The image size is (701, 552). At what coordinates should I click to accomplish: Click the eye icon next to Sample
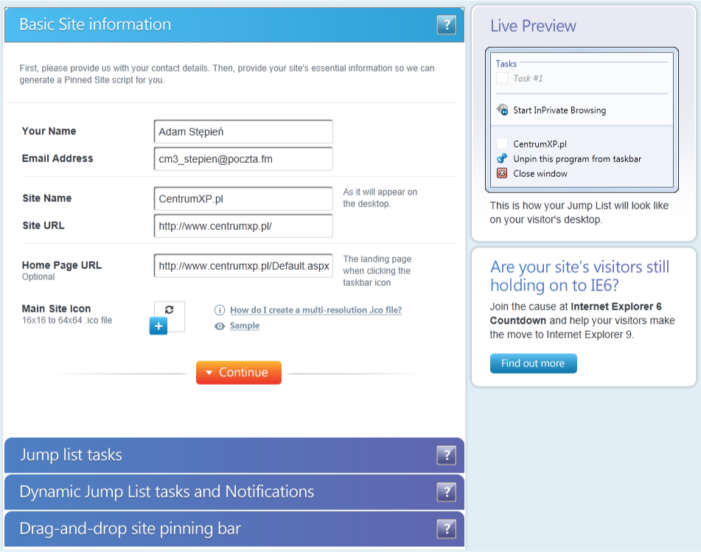(x=220, y=326)
